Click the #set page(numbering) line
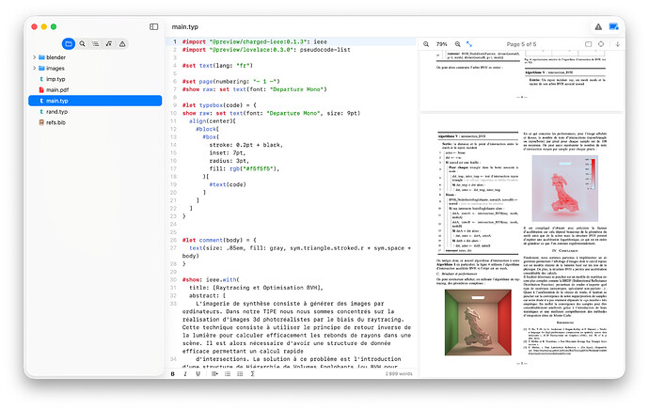 tap(231, 82)
